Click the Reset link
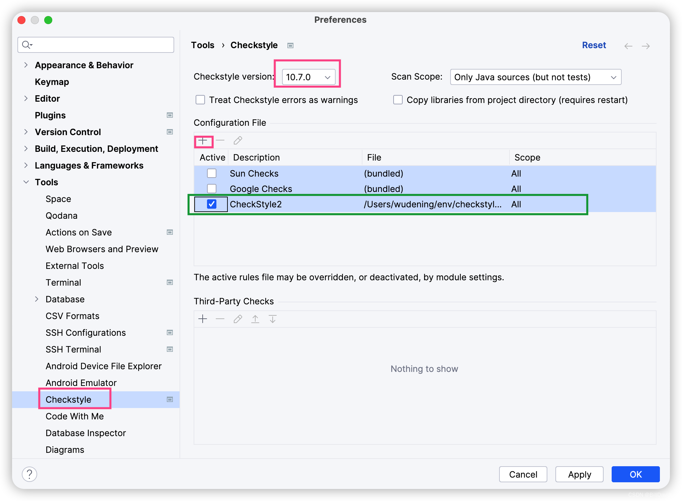This screenshot has width=682, height=501. pos(594,45)
